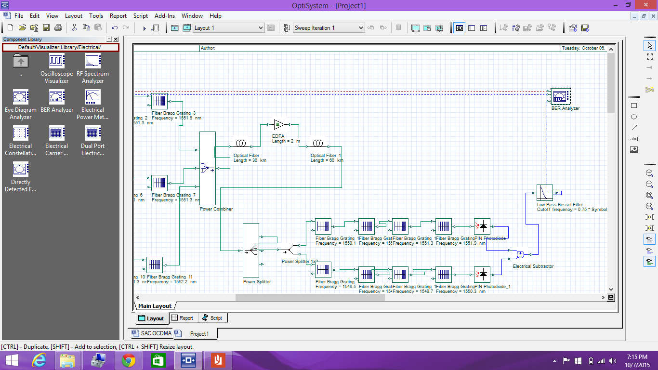The height and width of the screenshot is (370, 658).
Task: Open Internet Explorer from the taskbar
Action: pyautogui.click(x=39, y=360)
